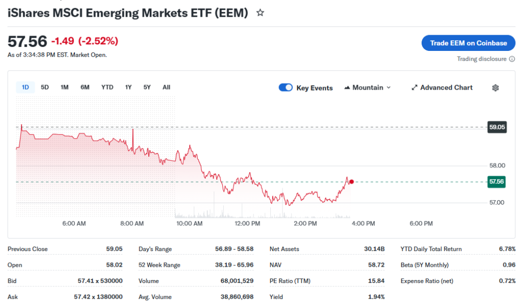Screen dimensions: 522x305
Task: Show the All time range
Action: click(x=166, y=87)
